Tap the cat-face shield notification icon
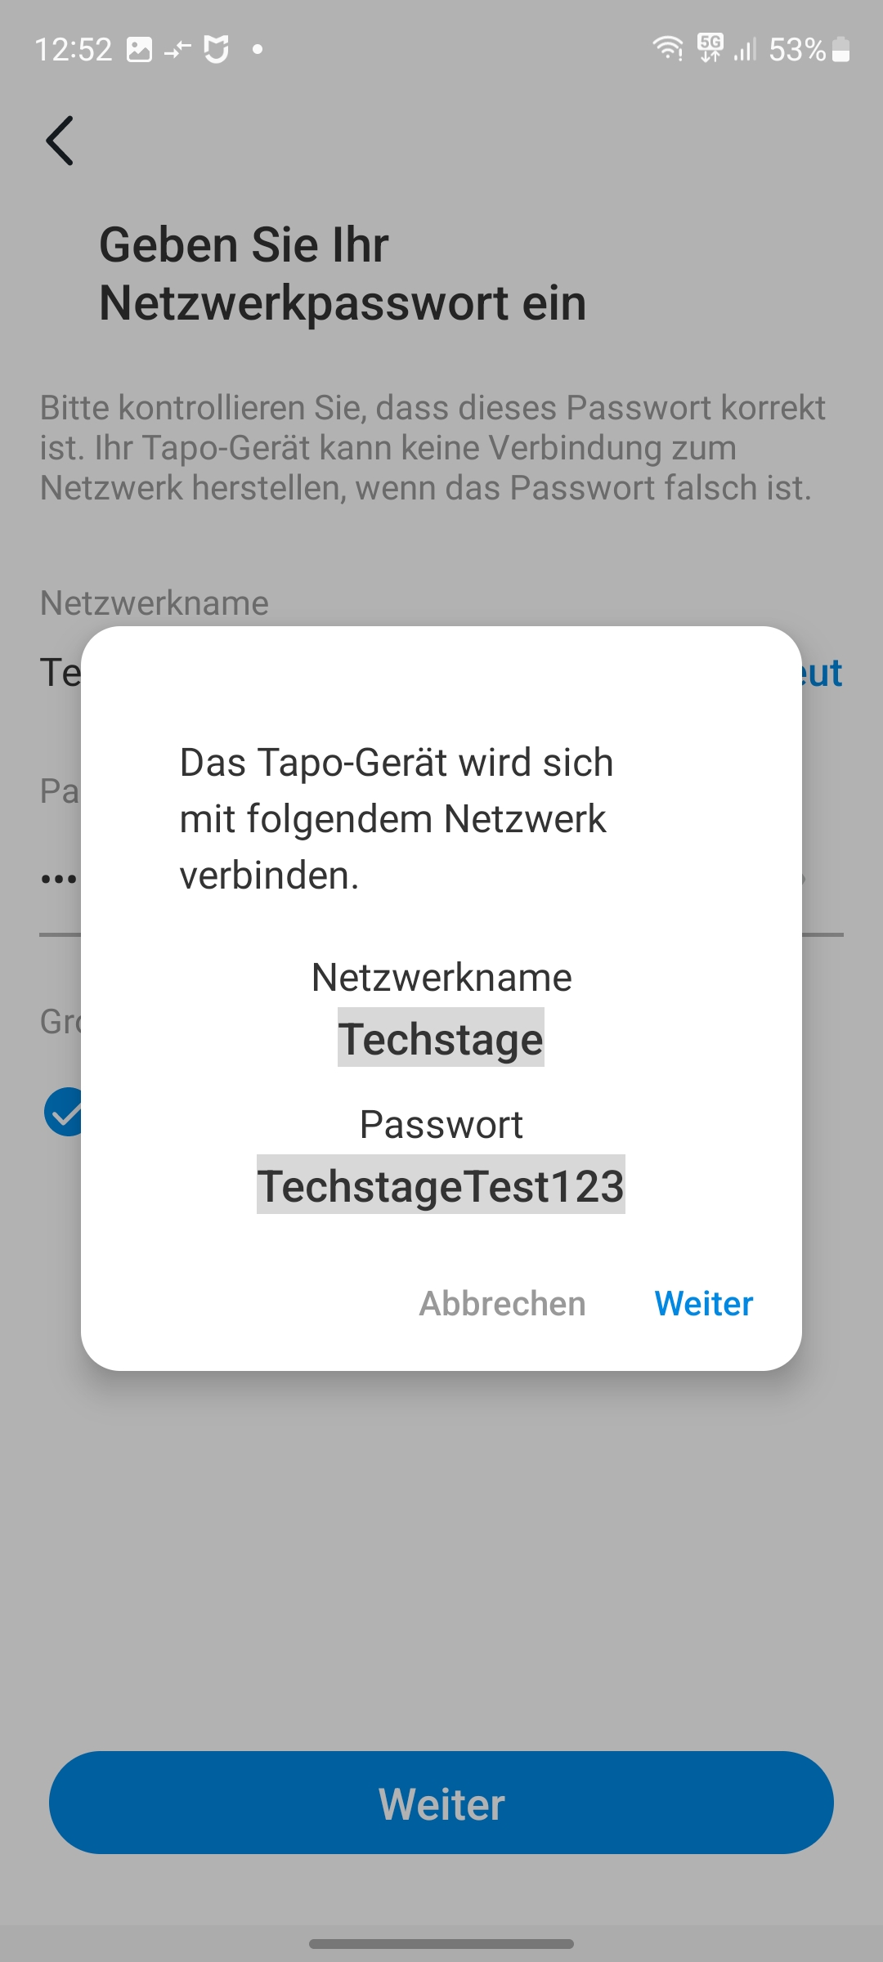883x1962 pixels. tap(216, 50)
